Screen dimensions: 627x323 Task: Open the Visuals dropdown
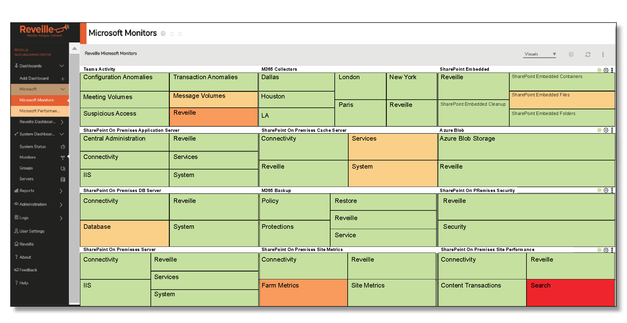[539, 54]
